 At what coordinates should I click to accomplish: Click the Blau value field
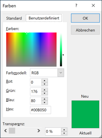[36, 101]
